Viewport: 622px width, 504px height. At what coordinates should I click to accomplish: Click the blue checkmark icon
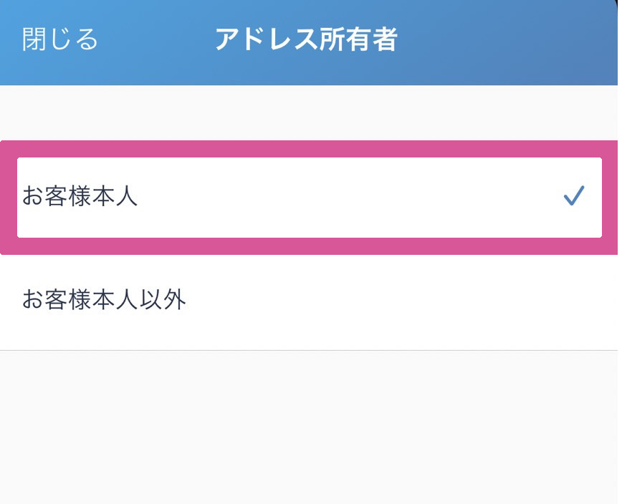point(574,195)
